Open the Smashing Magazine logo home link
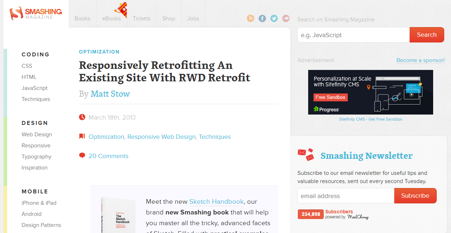This screenshot has width=451, height=233. 36,14
